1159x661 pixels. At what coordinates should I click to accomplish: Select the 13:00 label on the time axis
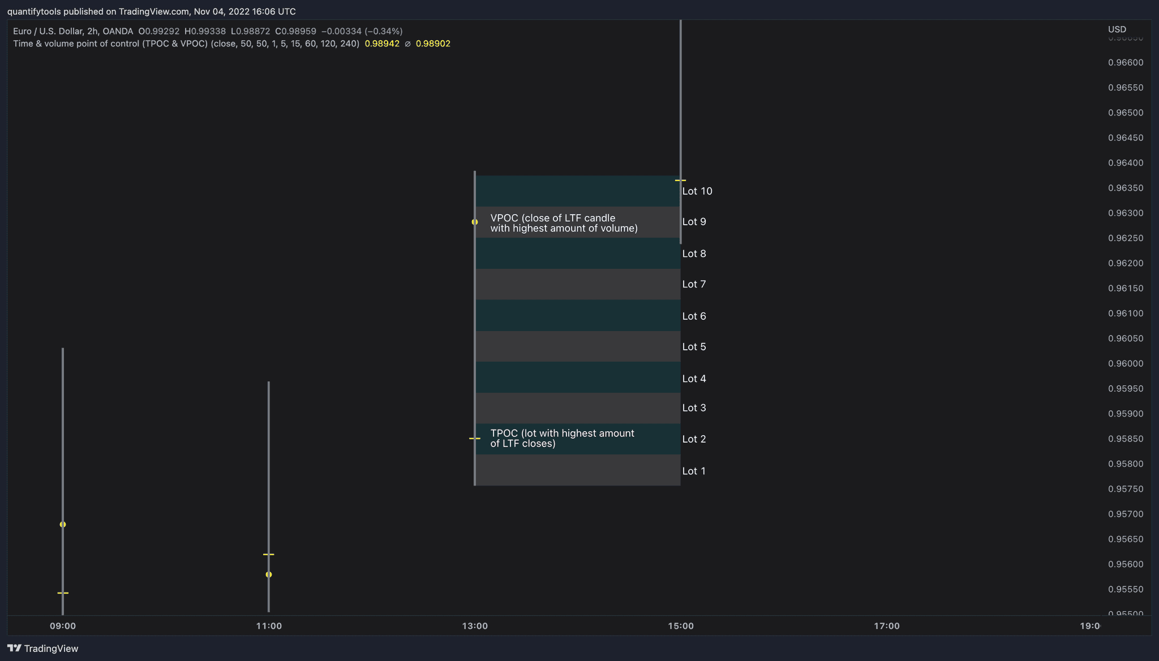(x=475, y=626)
